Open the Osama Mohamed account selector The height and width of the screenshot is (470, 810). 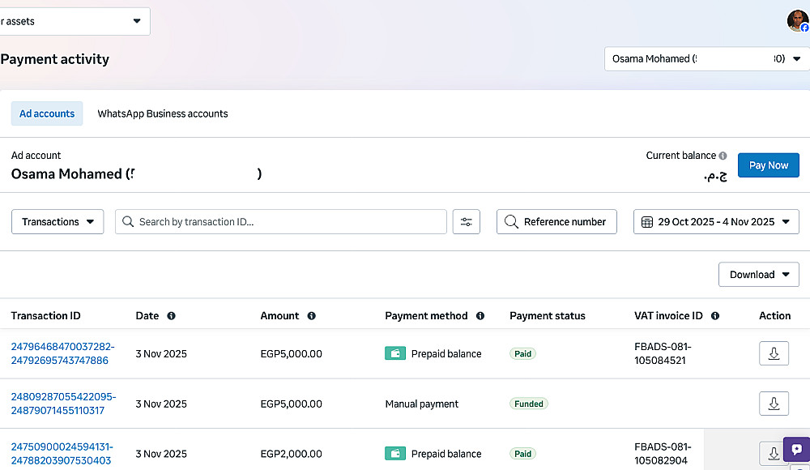point(706,59)
